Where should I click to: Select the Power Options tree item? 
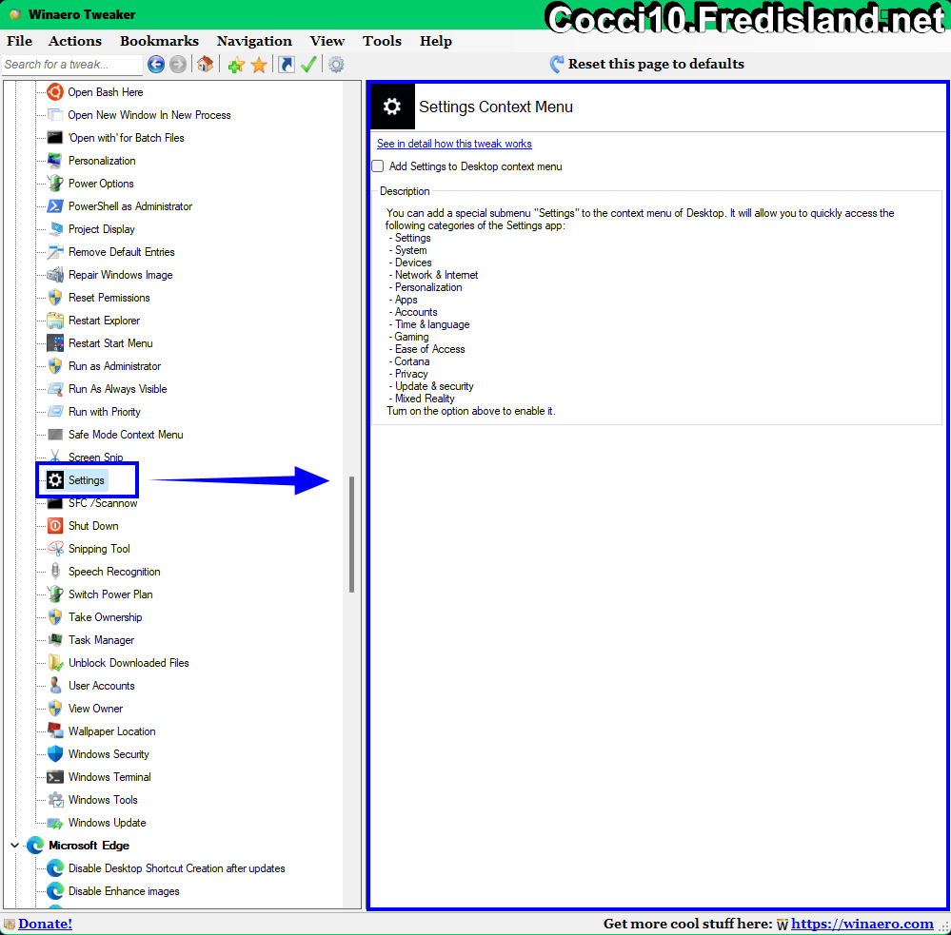click(101, 184)
